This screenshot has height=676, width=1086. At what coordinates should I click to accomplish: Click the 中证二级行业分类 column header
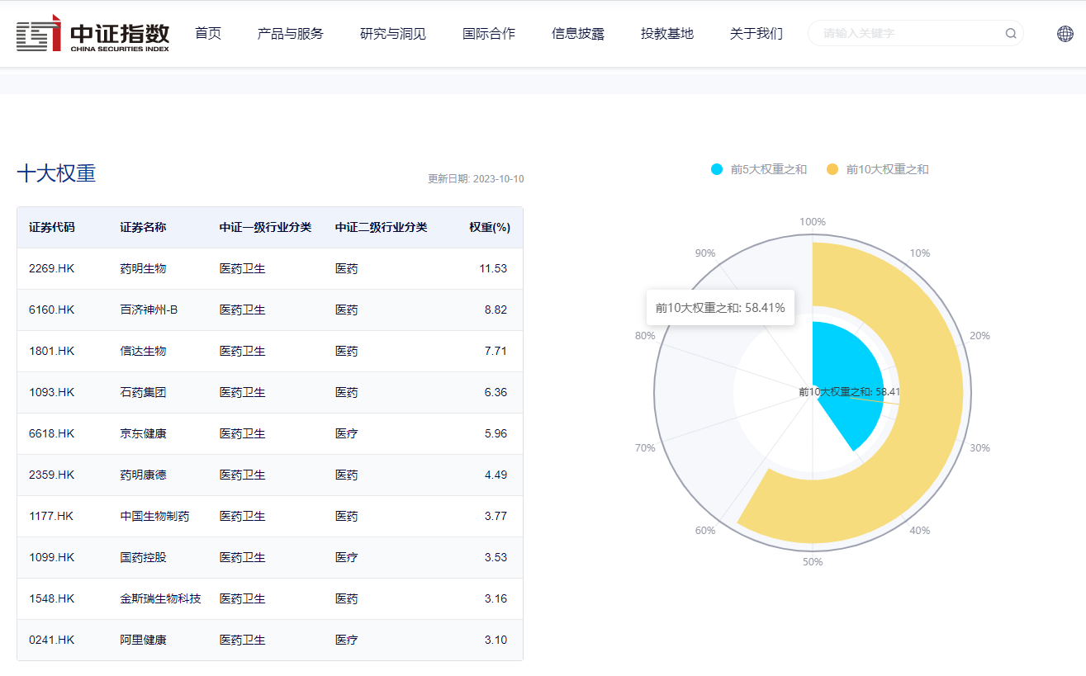point(382,227)
